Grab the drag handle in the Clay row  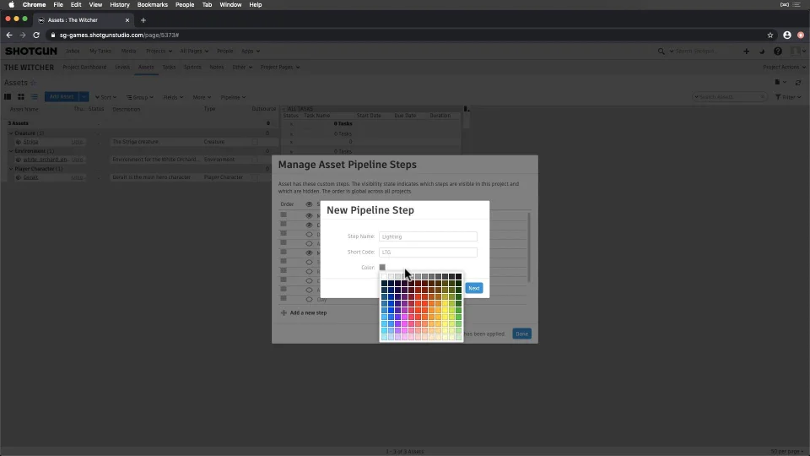pos(283,298)
